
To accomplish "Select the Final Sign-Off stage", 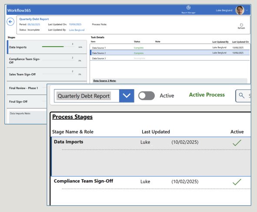I will point(27,102).
